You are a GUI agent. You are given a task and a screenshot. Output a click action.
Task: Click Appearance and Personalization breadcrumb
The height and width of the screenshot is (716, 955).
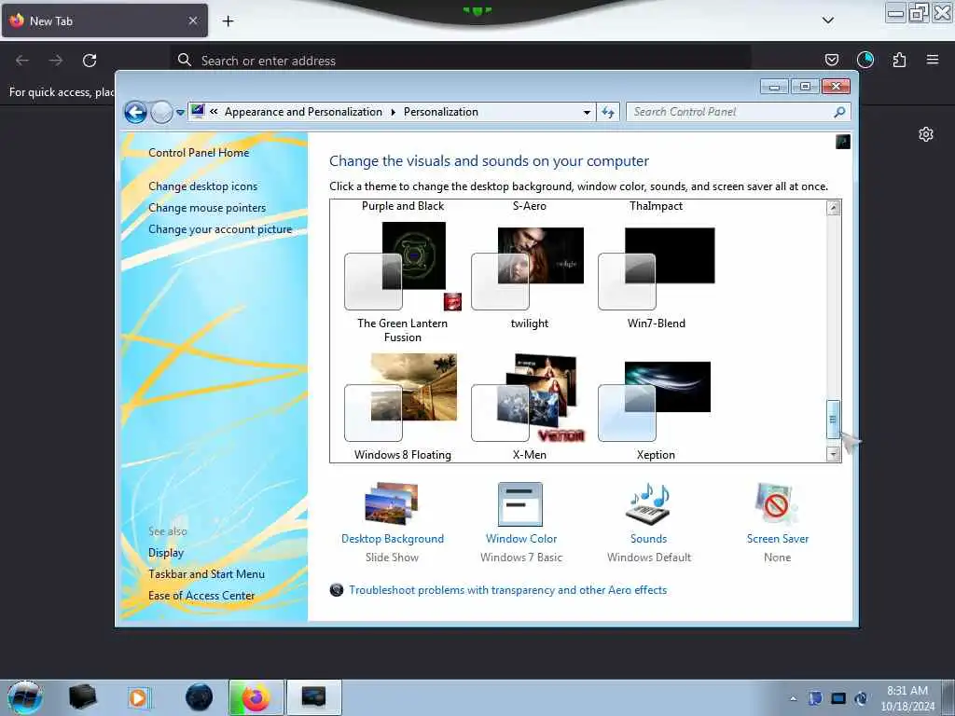(303, 112)
